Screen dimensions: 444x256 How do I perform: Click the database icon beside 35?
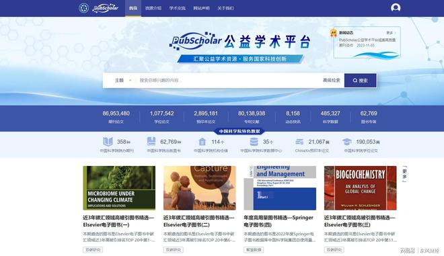click(x=254, y=141)
